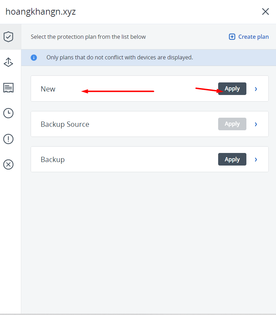Open the clock history sidebar icon
The width and height of the screenshot is (276, 315).
[8, 113]
